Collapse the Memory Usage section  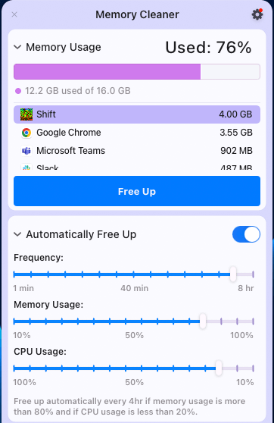pos(17,47)
